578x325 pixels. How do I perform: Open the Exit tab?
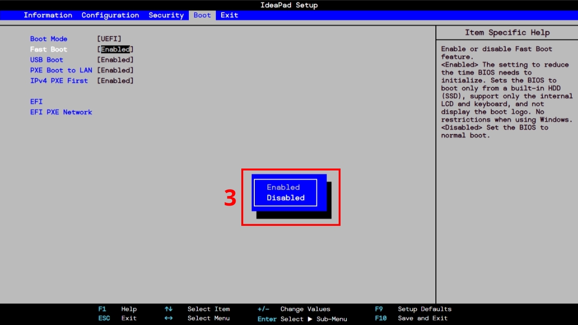pyautogui.click(x=229, y=15)
